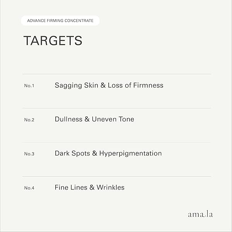Click the divider line between No.3 and No.4

point(117,176)
